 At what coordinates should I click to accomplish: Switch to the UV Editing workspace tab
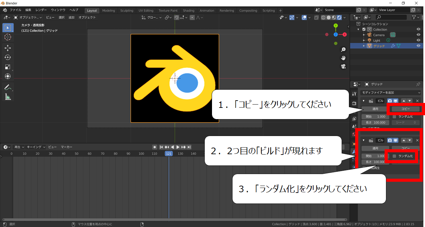(x=146, y=11)
